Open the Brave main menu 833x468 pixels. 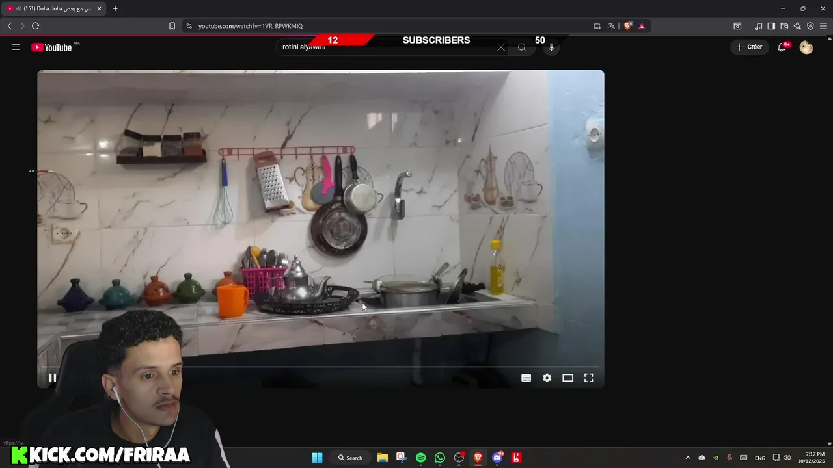coord(824,26)
